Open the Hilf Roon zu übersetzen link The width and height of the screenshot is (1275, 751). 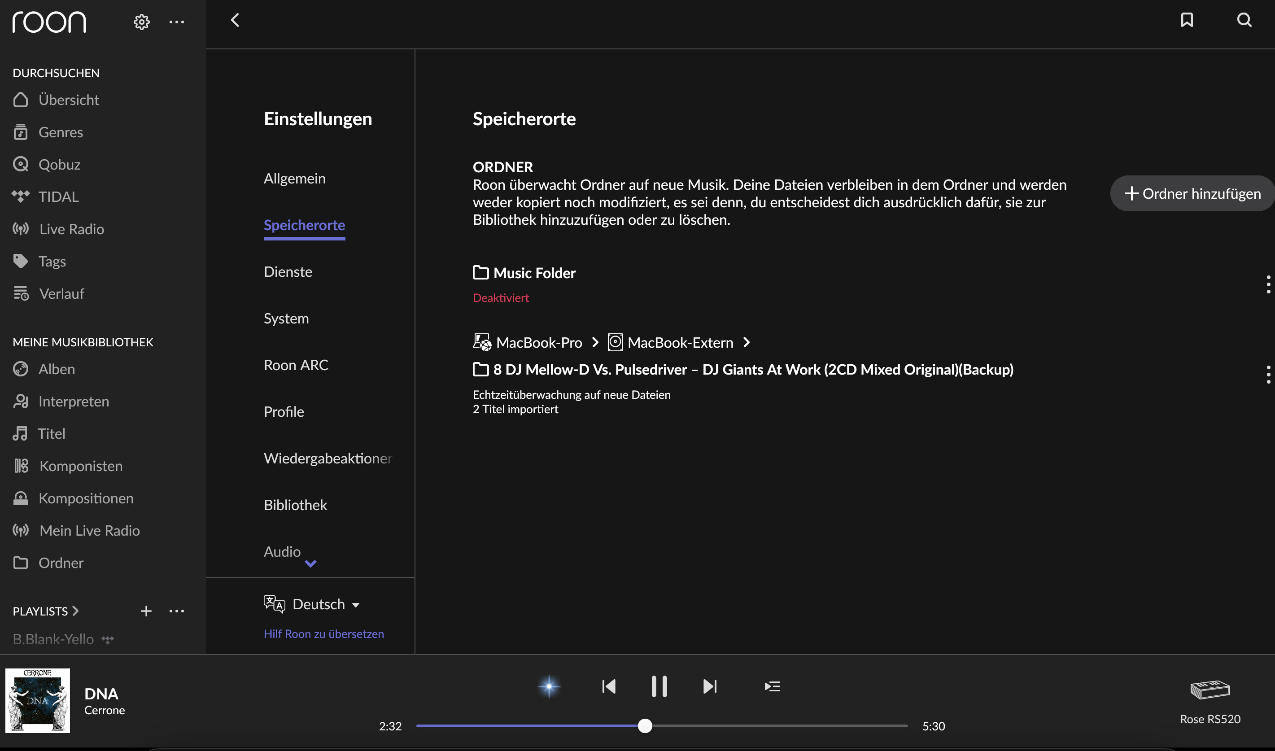324,633
